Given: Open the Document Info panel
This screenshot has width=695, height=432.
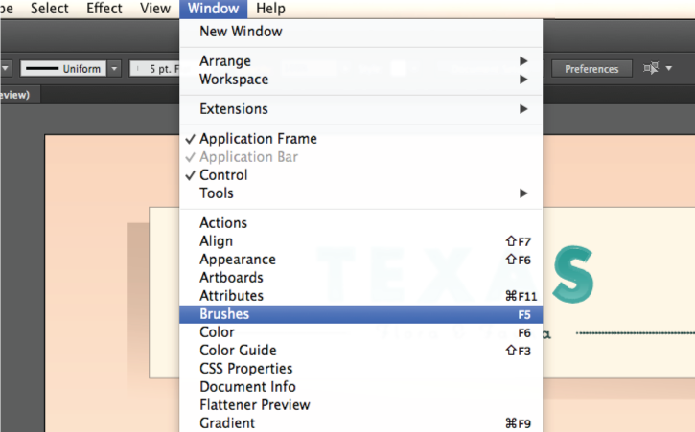Looking at the screenshot, I should (360, 387).
